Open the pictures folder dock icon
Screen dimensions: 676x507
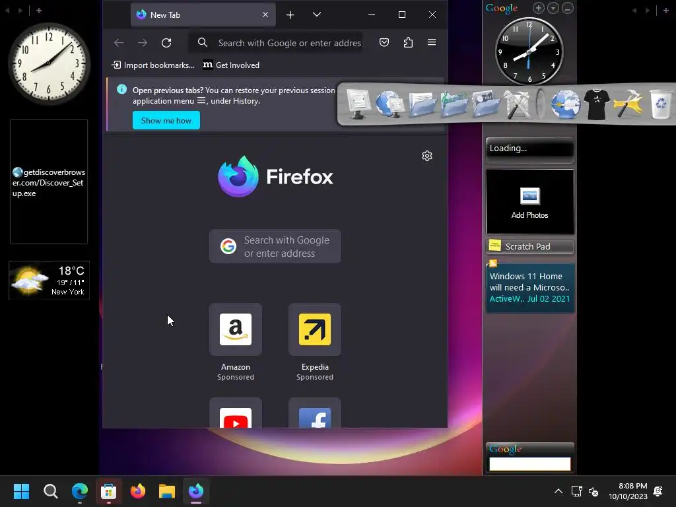pos(486,104)
